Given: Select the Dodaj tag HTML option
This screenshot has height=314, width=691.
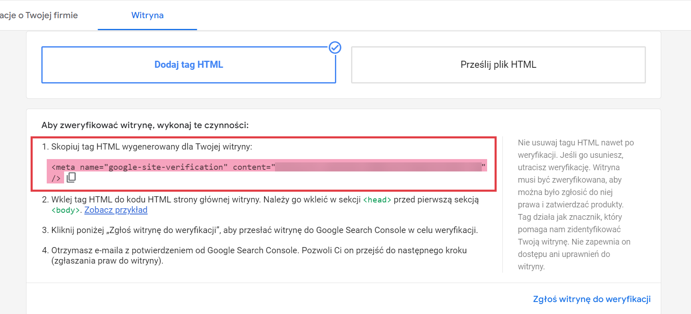Looking at the screenshot, I should [189, 65].
